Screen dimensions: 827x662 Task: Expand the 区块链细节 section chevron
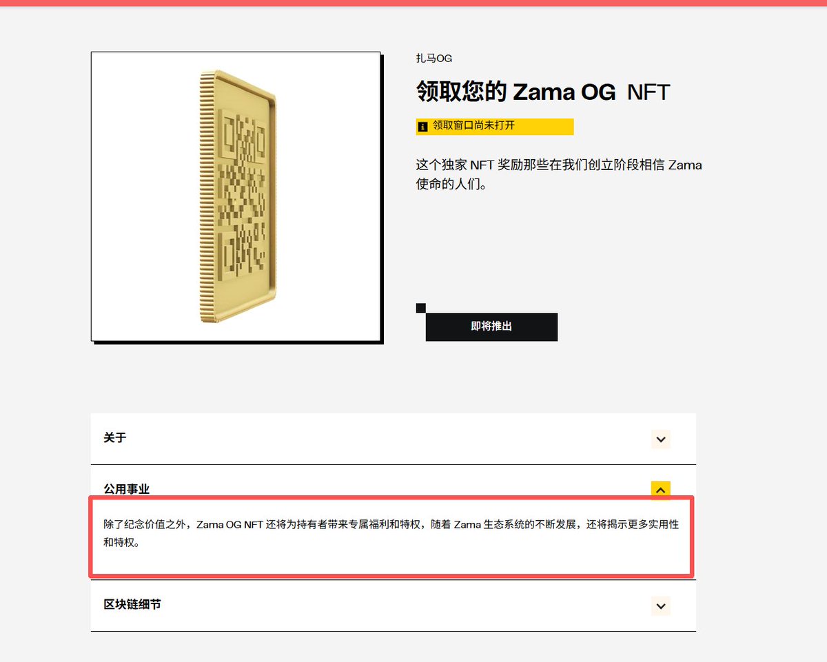[660, 606]
